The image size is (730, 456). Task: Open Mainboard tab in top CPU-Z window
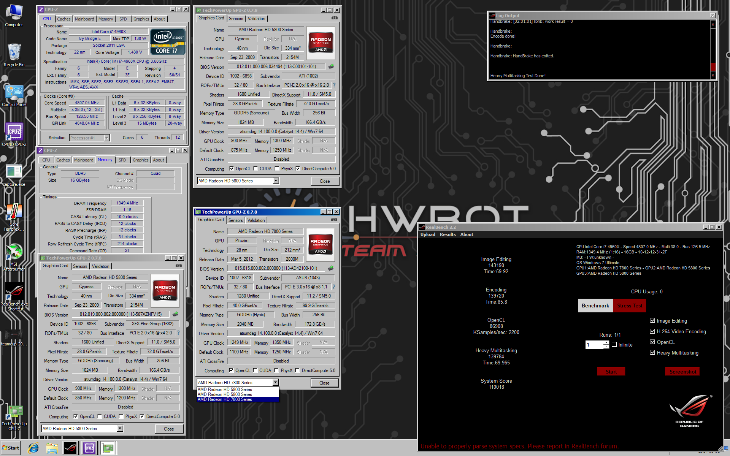[x=84, y=19]
